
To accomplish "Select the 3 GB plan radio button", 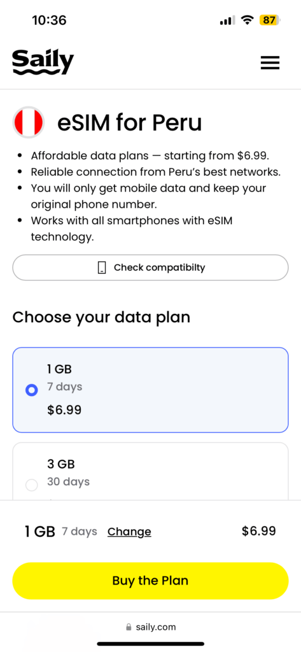I will 32,485.
